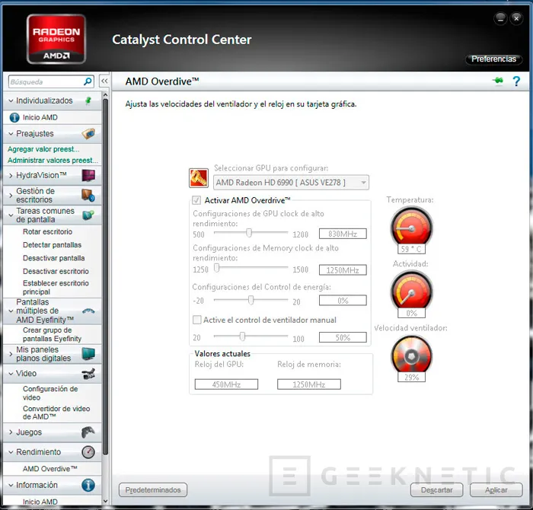
Task: Close the Catalyst Control Center window
Action: coord(516,18)
